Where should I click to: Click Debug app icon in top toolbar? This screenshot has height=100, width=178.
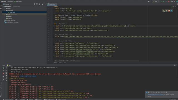(164, 1)
